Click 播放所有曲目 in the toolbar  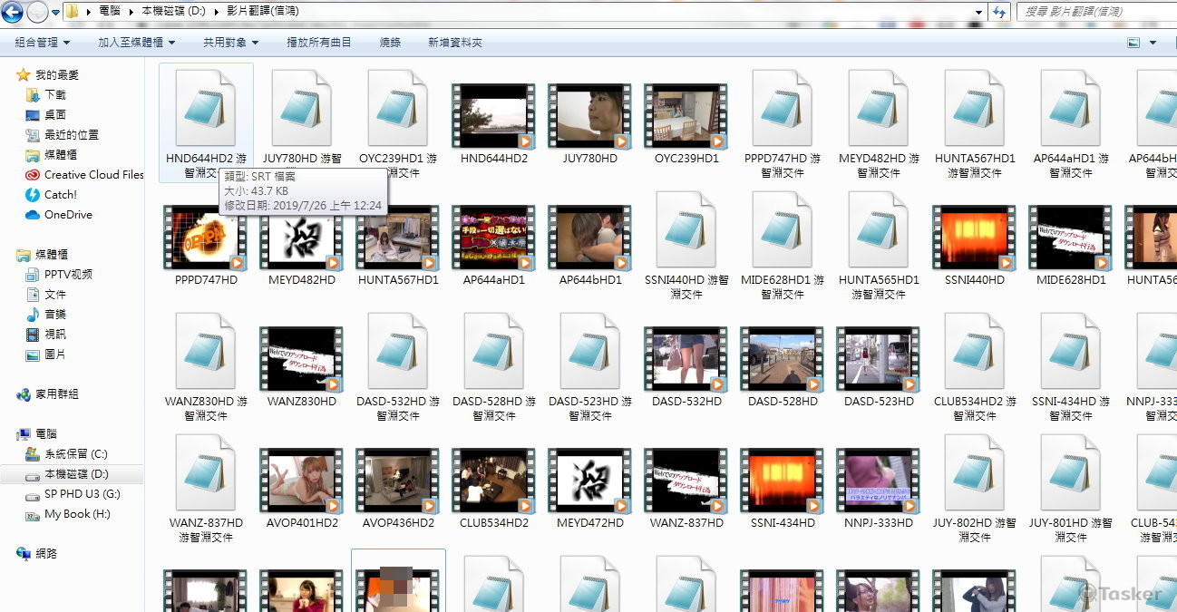[x=318, y=43]
